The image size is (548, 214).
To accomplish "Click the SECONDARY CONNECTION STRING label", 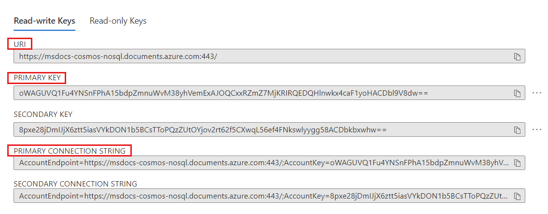I will coord(75,184).
